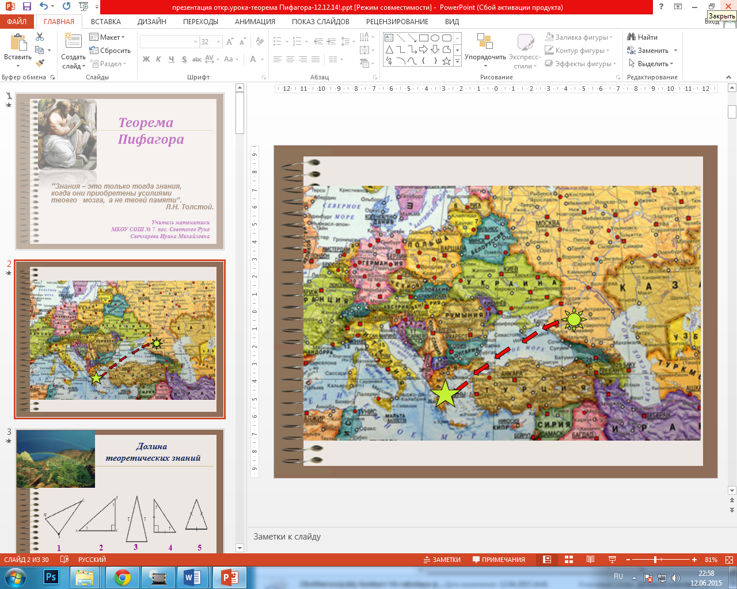The width and height of the screenshot is (737, 589).
Task: Toggle the Comments (Примечания) pane
Action: click(499, 560)
